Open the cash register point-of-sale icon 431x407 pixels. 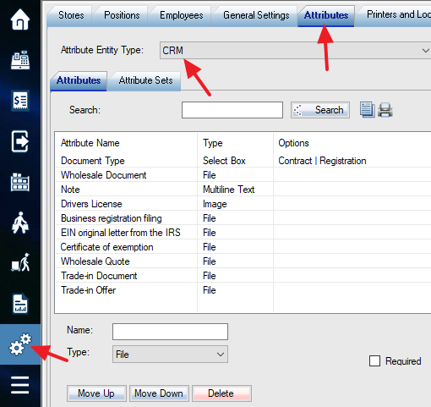pos(20,60)
